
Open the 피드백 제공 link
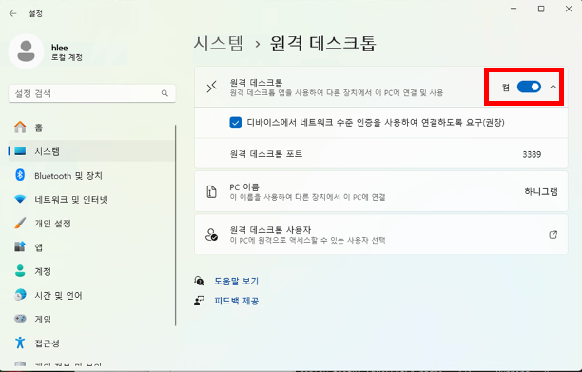click(237, 301)
